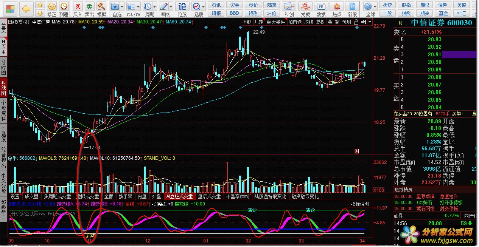Expand the 选股 dropdown arrow
Viewport: 479px width, 247px height.
pyautogui.click(x=204, y=7)
